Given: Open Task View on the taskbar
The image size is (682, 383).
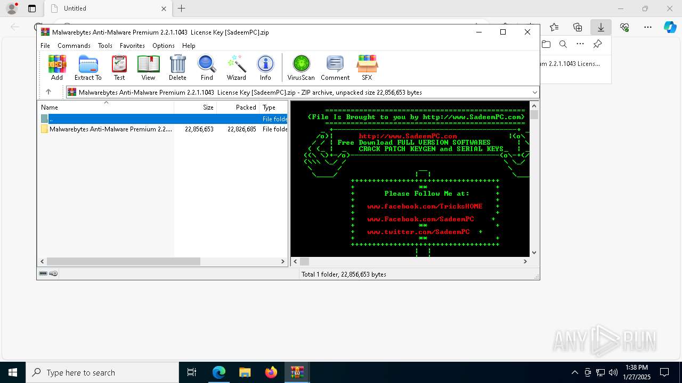Looking at the screenshot, I should click(x=192, y=372).
